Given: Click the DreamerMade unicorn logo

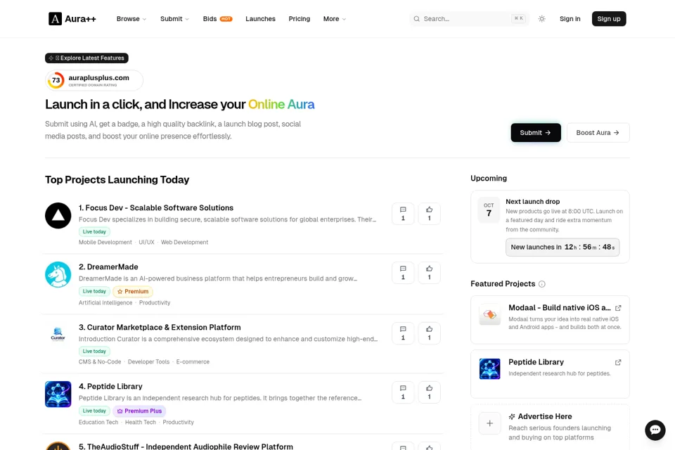Looking at the screenshot, I should (58, 274).
